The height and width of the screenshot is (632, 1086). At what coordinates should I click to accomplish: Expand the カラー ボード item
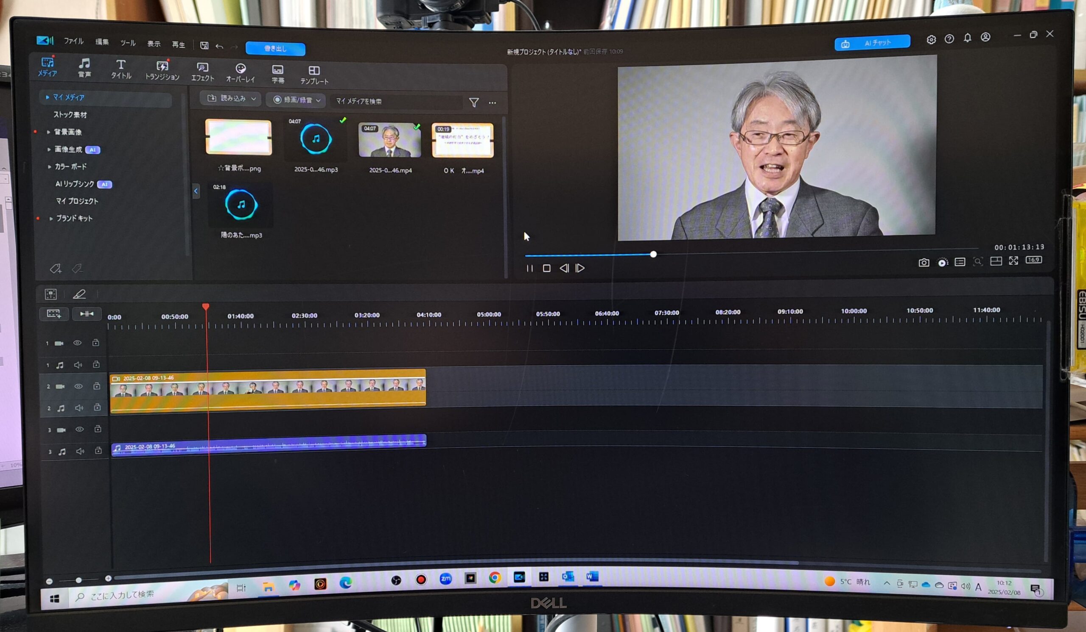click(x=49, y=166)
